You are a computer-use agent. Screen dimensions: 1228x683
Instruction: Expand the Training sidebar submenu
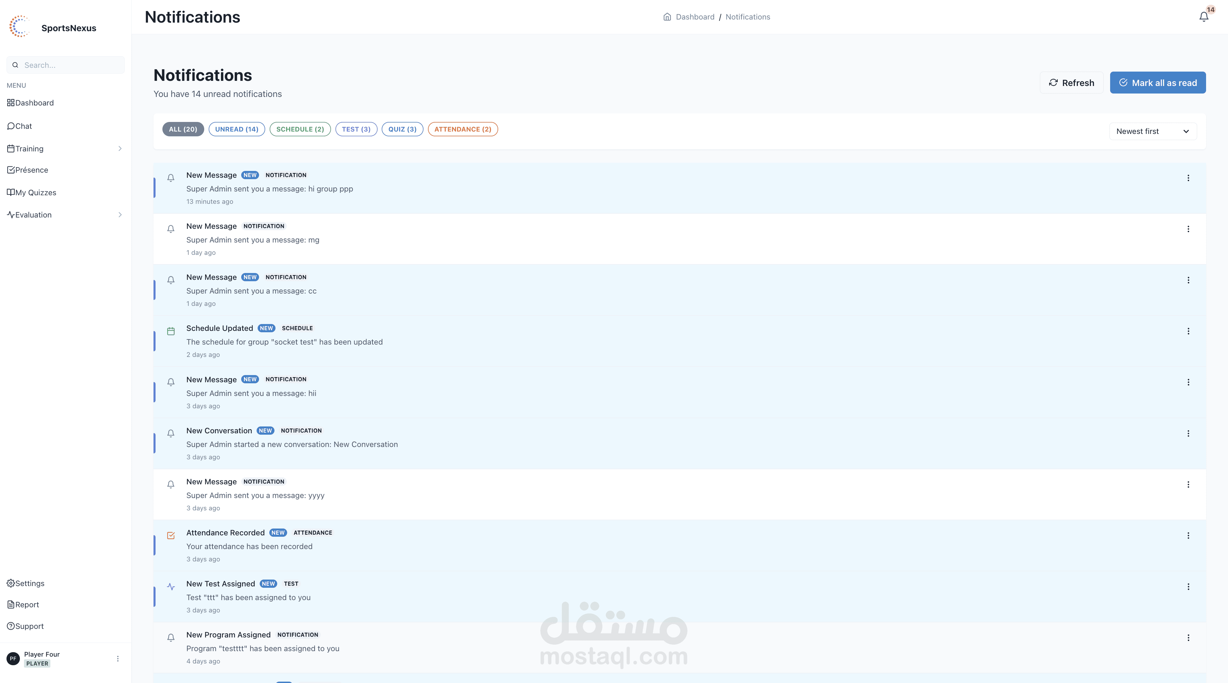(120, 149)
